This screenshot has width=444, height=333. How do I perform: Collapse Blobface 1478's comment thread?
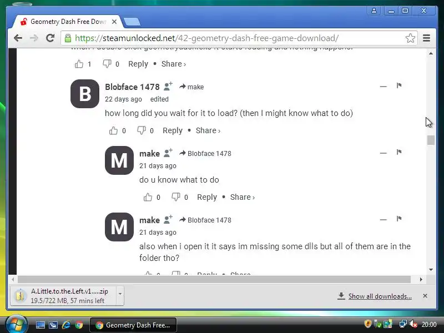pyautogui.click(x=383, y=87)
